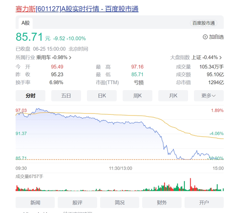
Task: Click the yellow average price line
Action: click(x=120, y=115)
